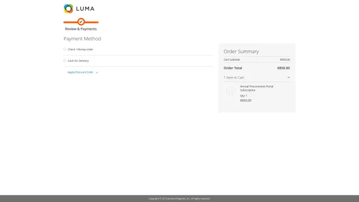Image resolution: width=359 pixels, height=202 pixels.
Task: Click the Payment Method heading
Action: [82, 39]
